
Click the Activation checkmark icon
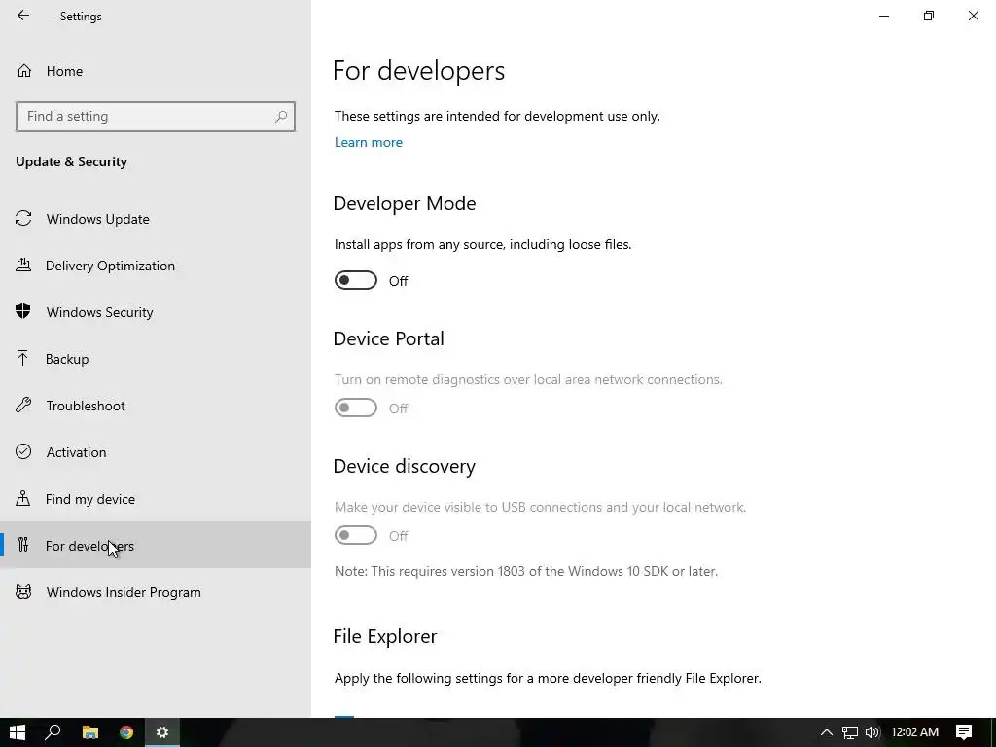pyautogui.click(x=23, y=451)
